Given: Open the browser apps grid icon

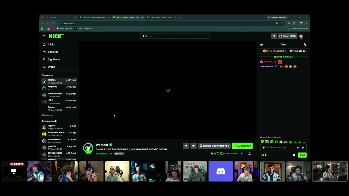Looking at the screenshot, I should (42, 29).
